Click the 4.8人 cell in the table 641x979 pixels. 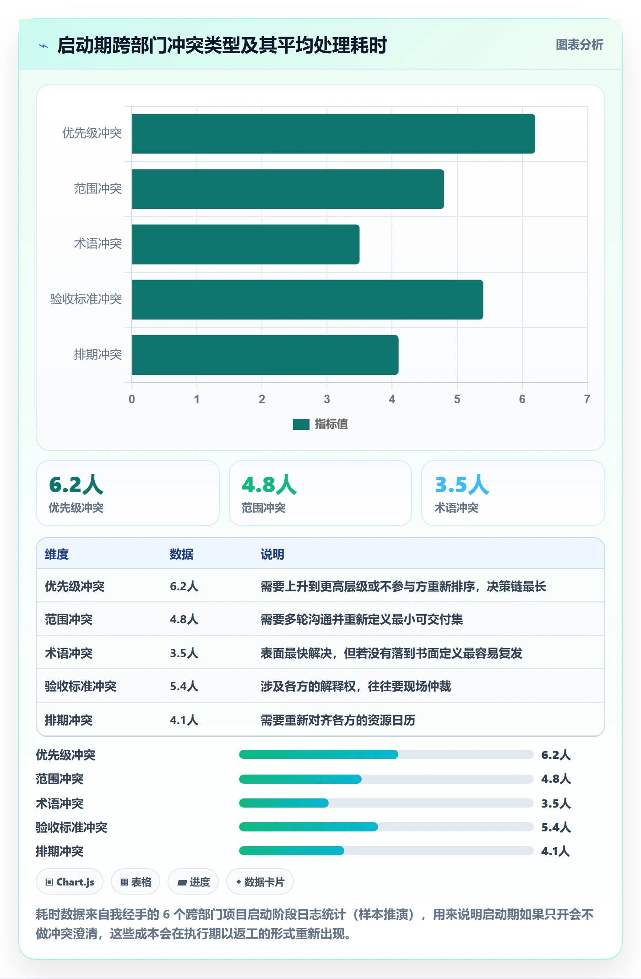[x=184, y=620]
